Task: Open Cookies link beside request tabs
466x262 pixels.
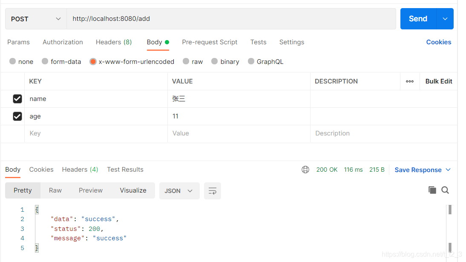Action: (x=439, y=42)
